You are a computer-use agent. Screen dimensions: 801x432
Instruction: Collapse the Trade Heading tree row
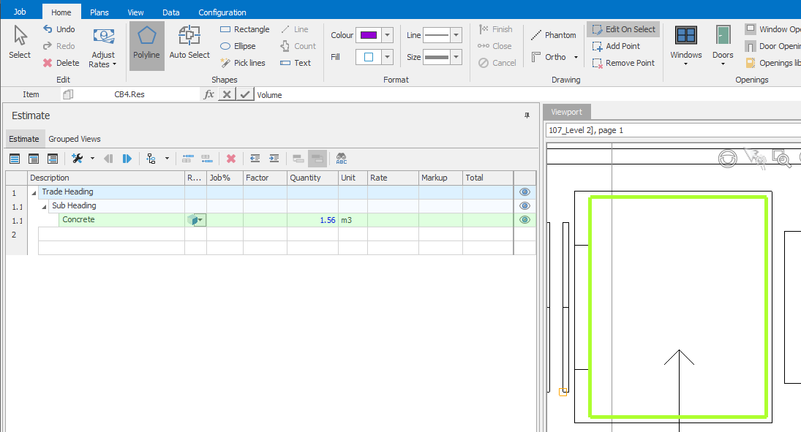[34, 192]
